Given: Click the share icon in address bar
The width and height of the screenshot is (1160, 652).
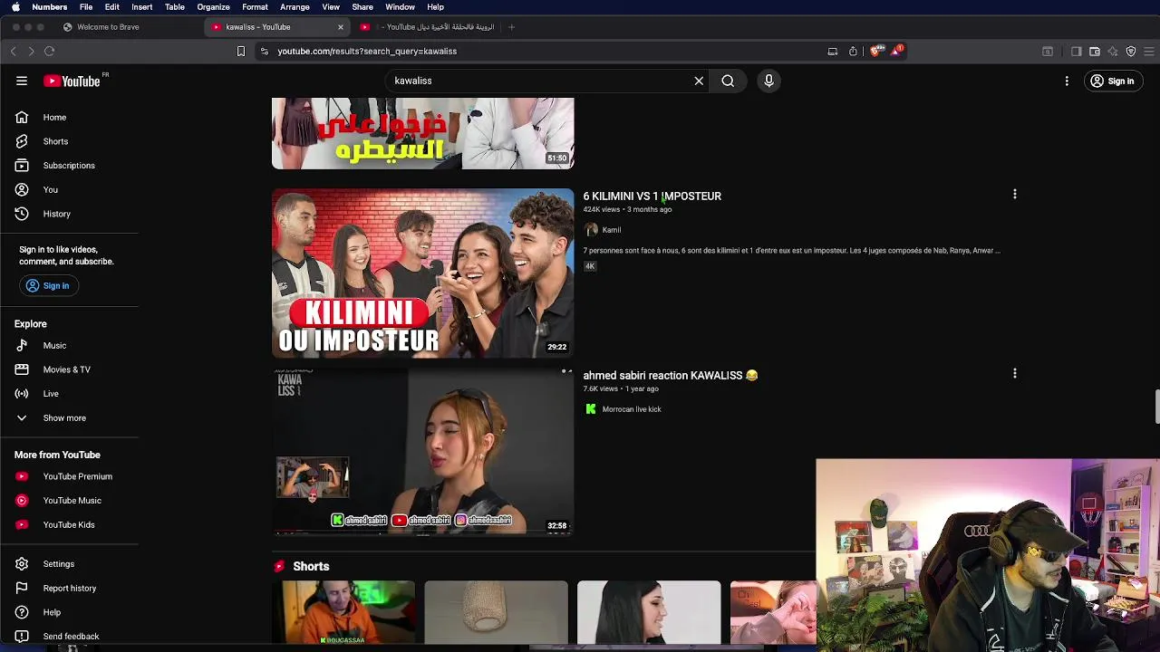Looking at the screenshot, I should point(853,52).
